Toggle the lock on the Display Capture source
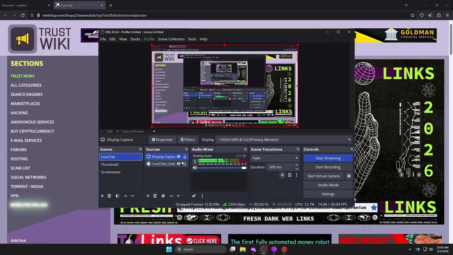 184,157
